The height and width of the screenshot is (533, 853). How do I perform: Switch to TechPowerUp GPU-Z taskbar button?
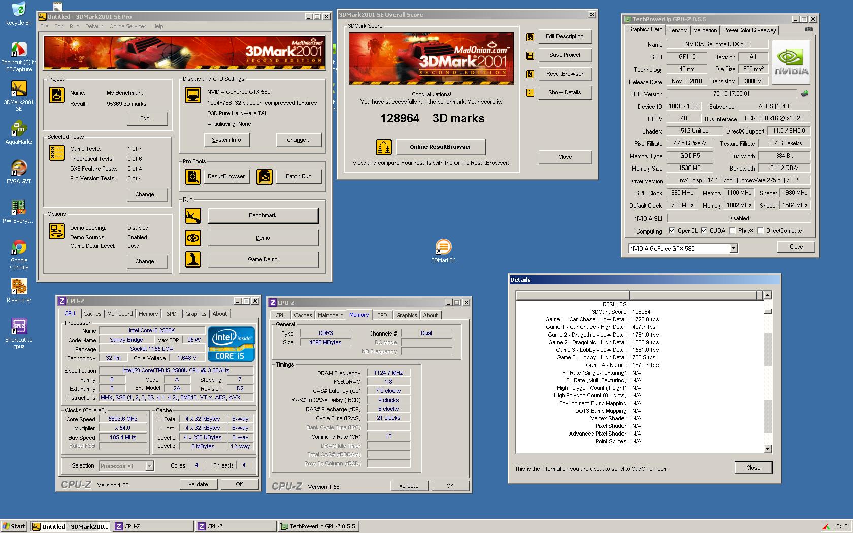318,526
